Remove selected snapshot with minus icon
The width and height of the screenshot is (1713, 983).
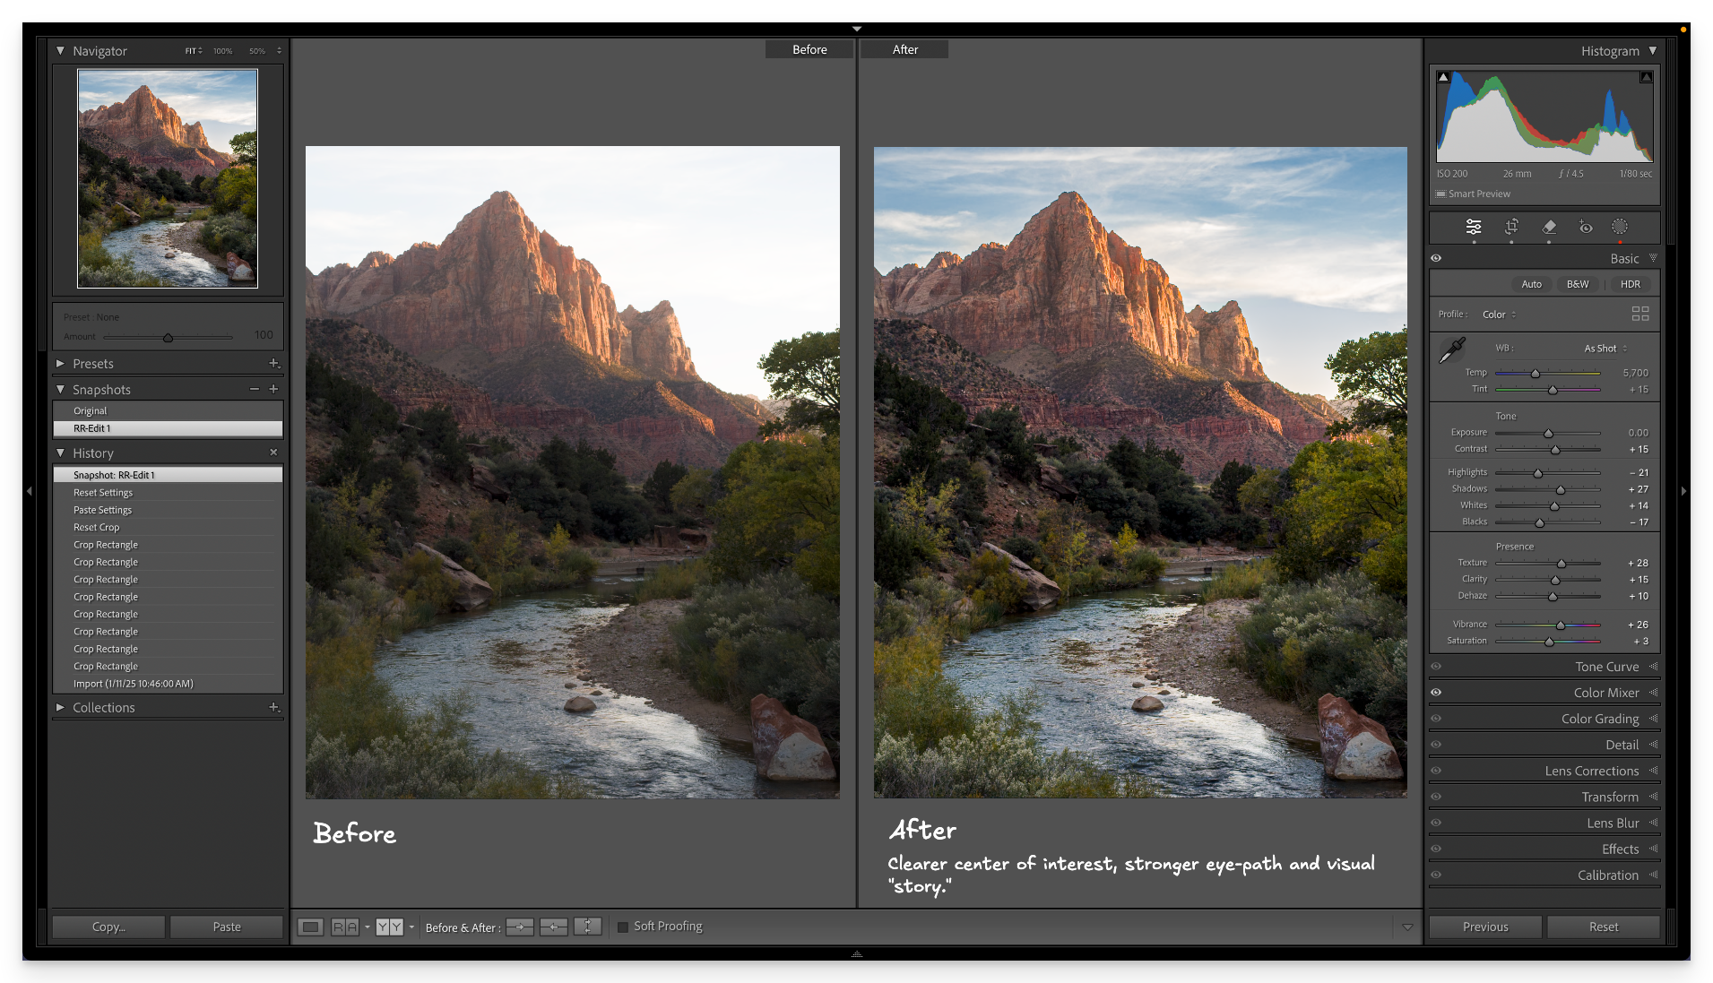click(x=255, y=390)
